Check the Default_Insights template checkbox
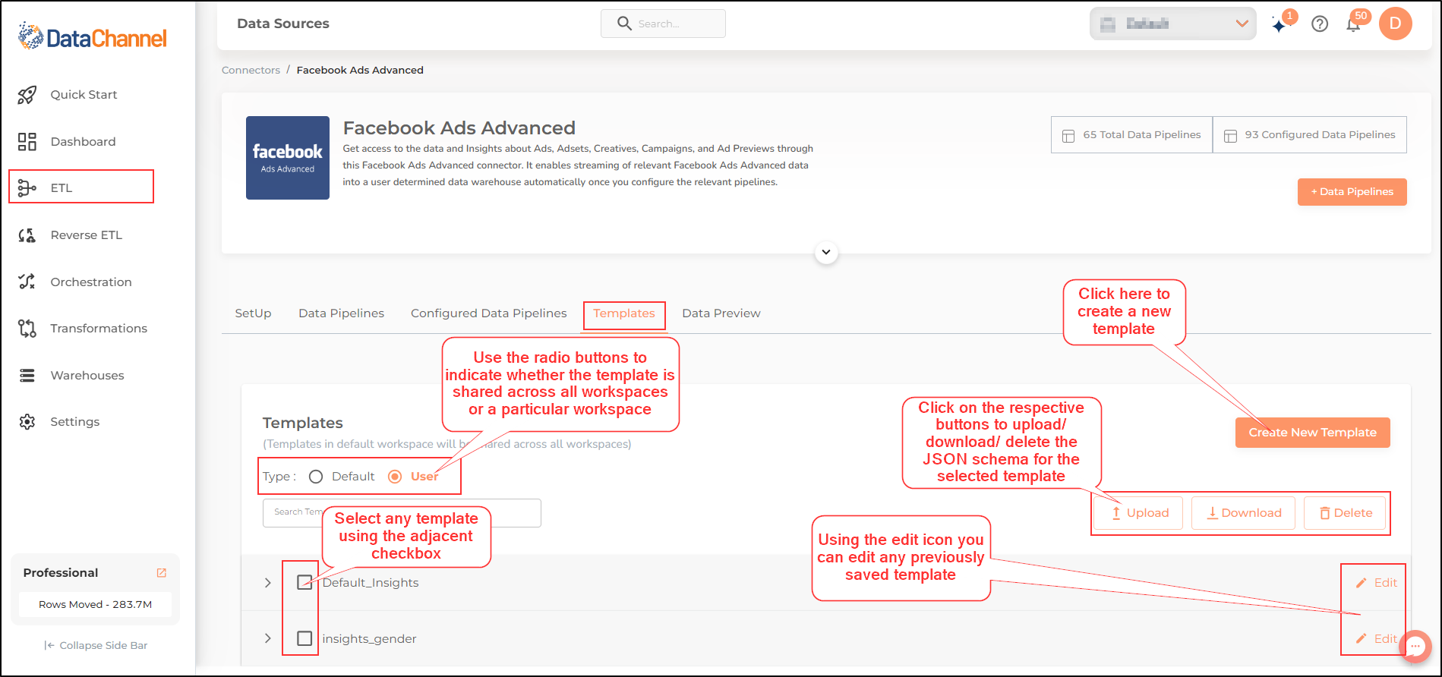The image size is (1442, 677). [x=304, y=582]
